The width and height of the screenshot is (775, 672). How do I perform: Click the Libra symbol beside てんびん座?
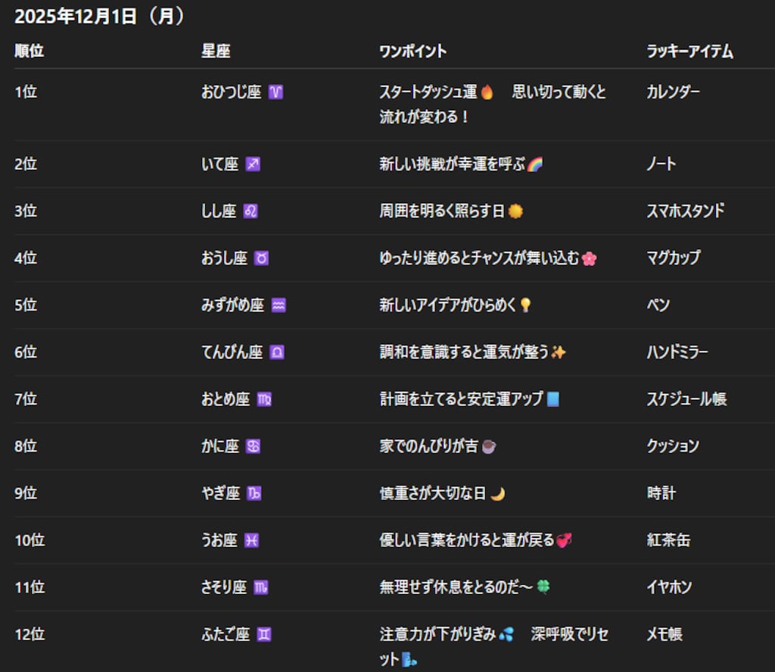click(275, 352)
